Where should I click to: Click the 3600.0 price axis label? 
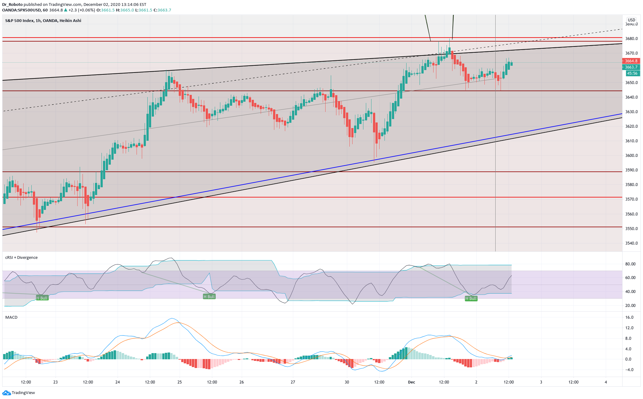(x=632, y=156)
